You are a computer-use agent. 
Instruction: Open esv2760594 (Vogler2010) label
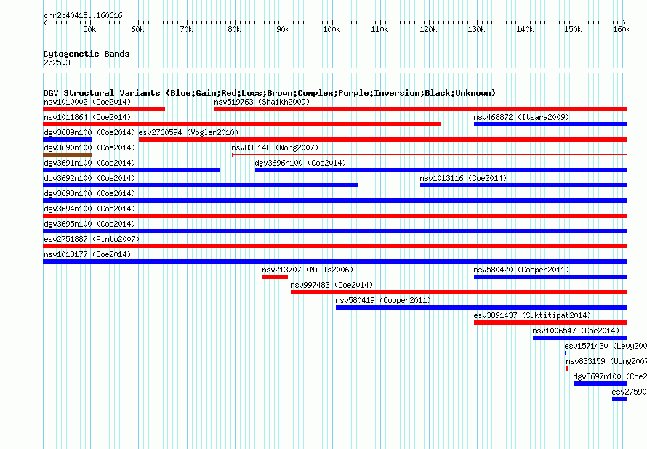click(188, 132)
